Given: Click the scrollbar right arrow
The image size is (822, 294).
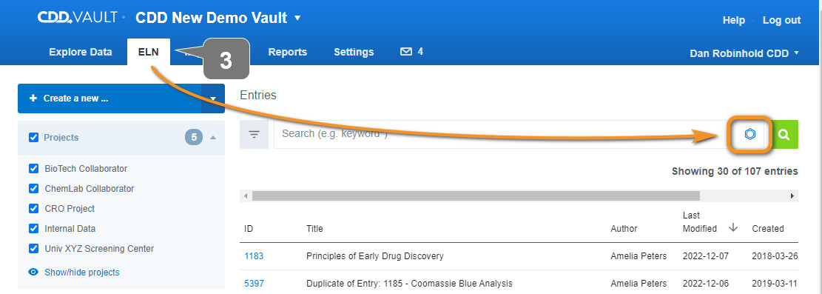Looking at the screenshot, I should click(792, 196).
